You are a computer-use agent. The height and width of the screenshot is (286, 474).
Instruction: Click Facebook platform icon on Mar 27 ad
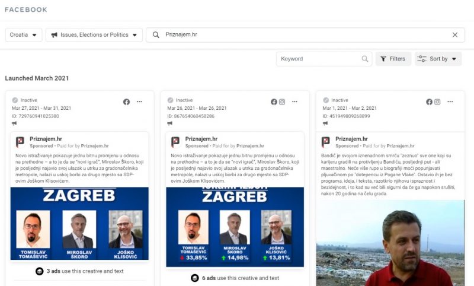coord(126,102)
